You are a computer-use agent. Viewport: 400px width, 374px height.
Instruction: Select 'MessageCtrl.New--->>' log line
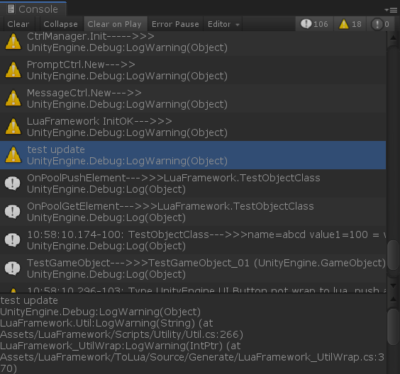click(193, 98)
